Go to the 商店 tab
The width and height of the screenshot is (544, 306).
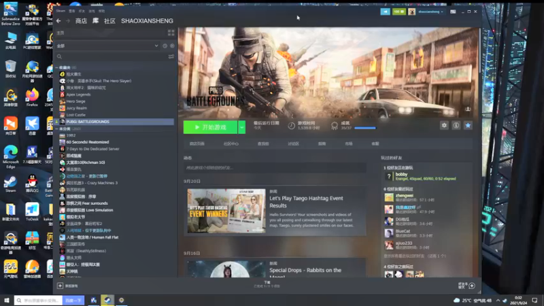pyautogui.click(x=81, y=21)
